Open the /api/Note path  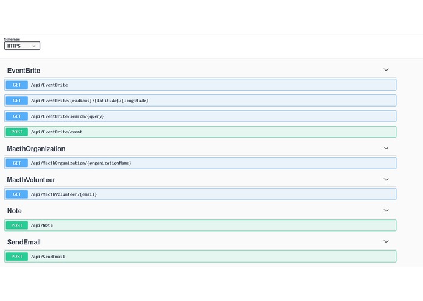[41, 225]
